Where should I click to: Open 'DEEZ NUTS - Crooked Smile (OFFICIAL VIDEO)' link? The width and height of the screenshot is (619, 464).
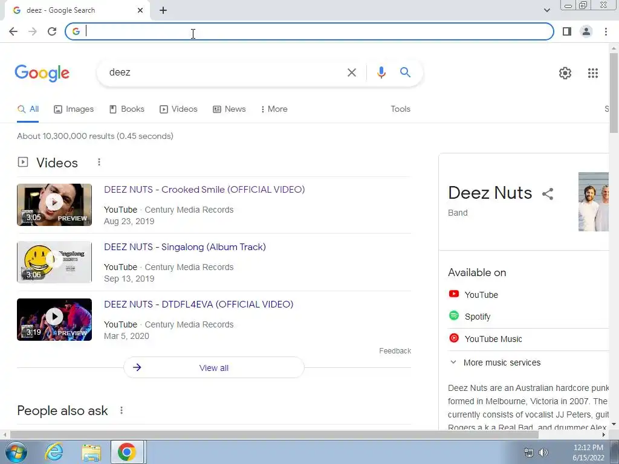[204, 190]
